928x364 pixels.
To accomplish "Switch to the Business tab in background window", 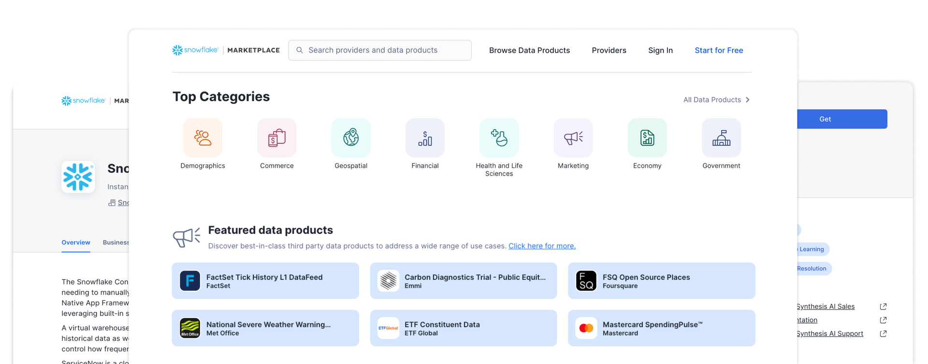I will [116, 243].
